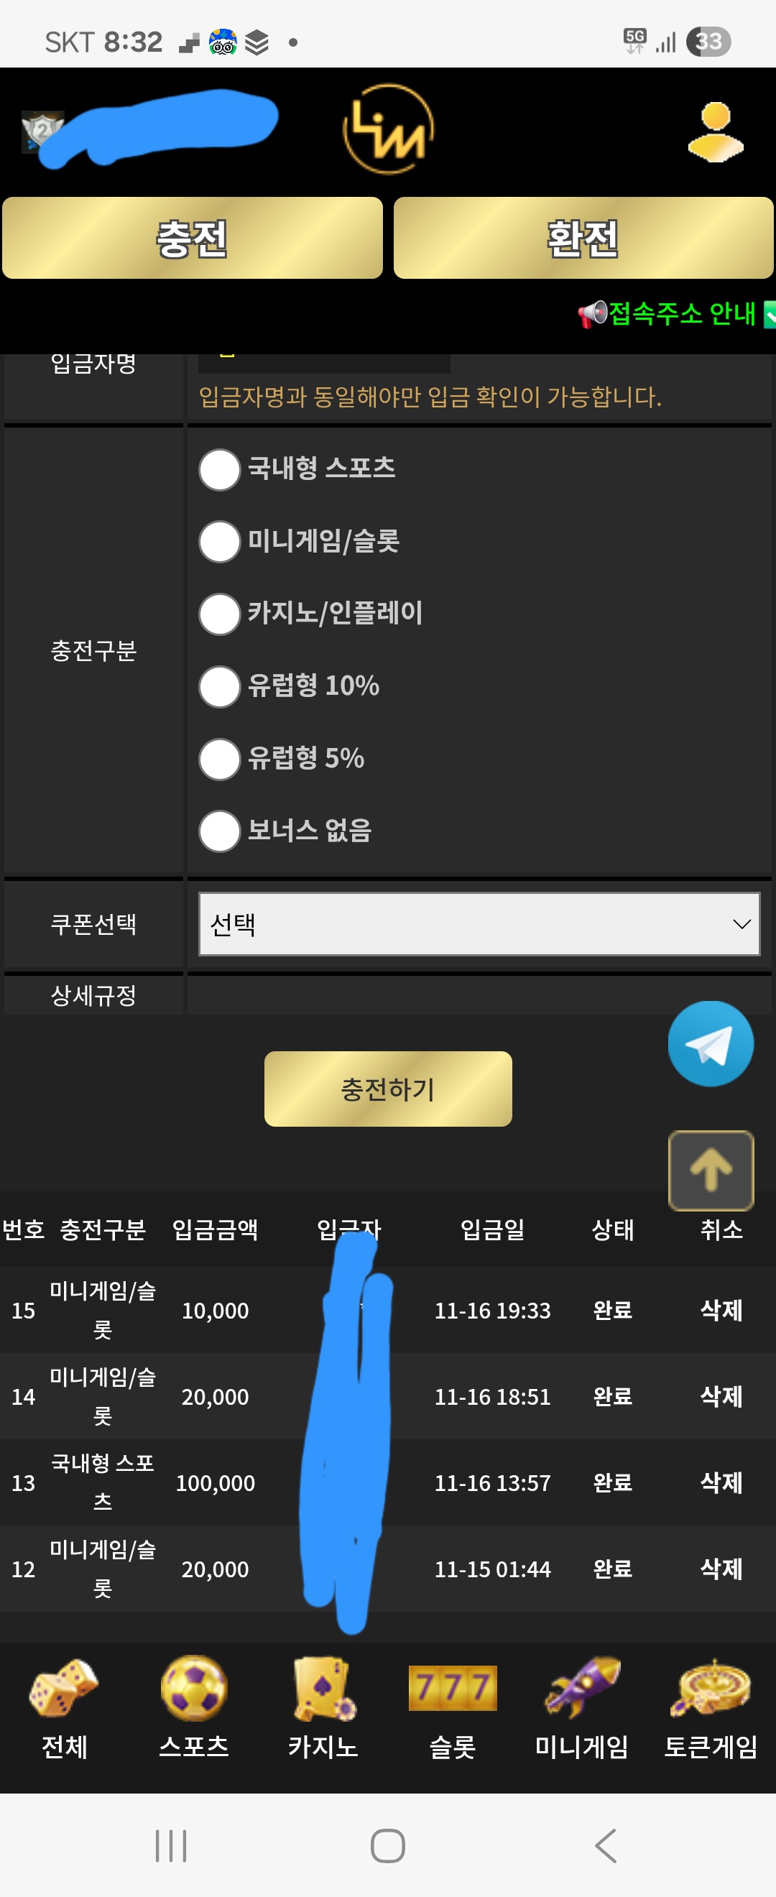The height and width of the screenshot is (1897, 776).
Task: Click 삭제 for deposit number 15
Action: (721, 1310)
